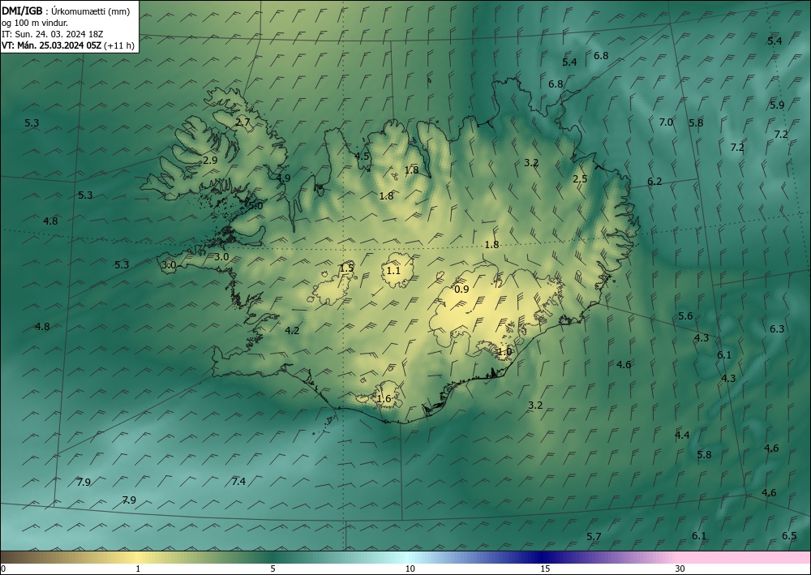Click the 1.0 value near the southeast coast

[x=504, y=352]
